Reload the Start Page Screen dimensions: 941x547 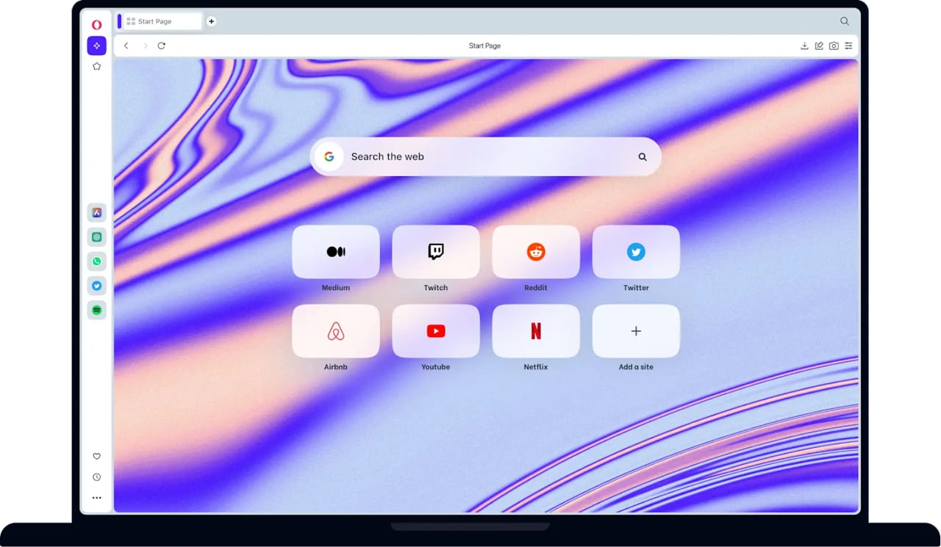161,46
